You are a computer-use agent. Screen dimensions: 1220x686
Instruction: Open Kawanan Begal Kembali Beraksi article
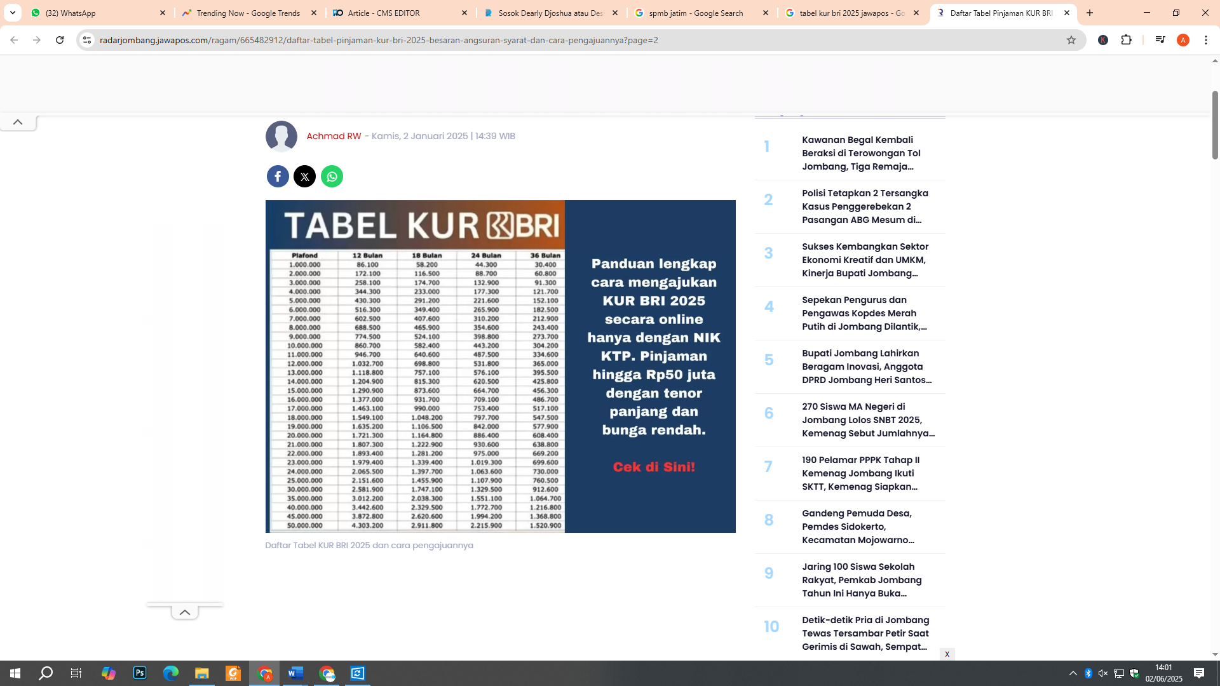coord(861,153)
